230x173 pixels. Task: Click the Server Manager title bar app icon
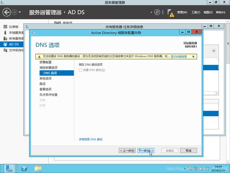(2, 2)
